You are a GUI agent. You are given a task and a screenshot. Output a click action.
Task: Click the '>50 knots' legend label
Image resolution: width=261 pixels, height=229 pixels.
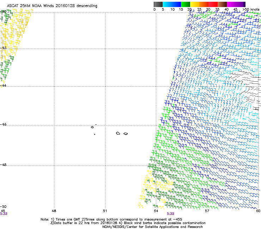tap(251, 10)
